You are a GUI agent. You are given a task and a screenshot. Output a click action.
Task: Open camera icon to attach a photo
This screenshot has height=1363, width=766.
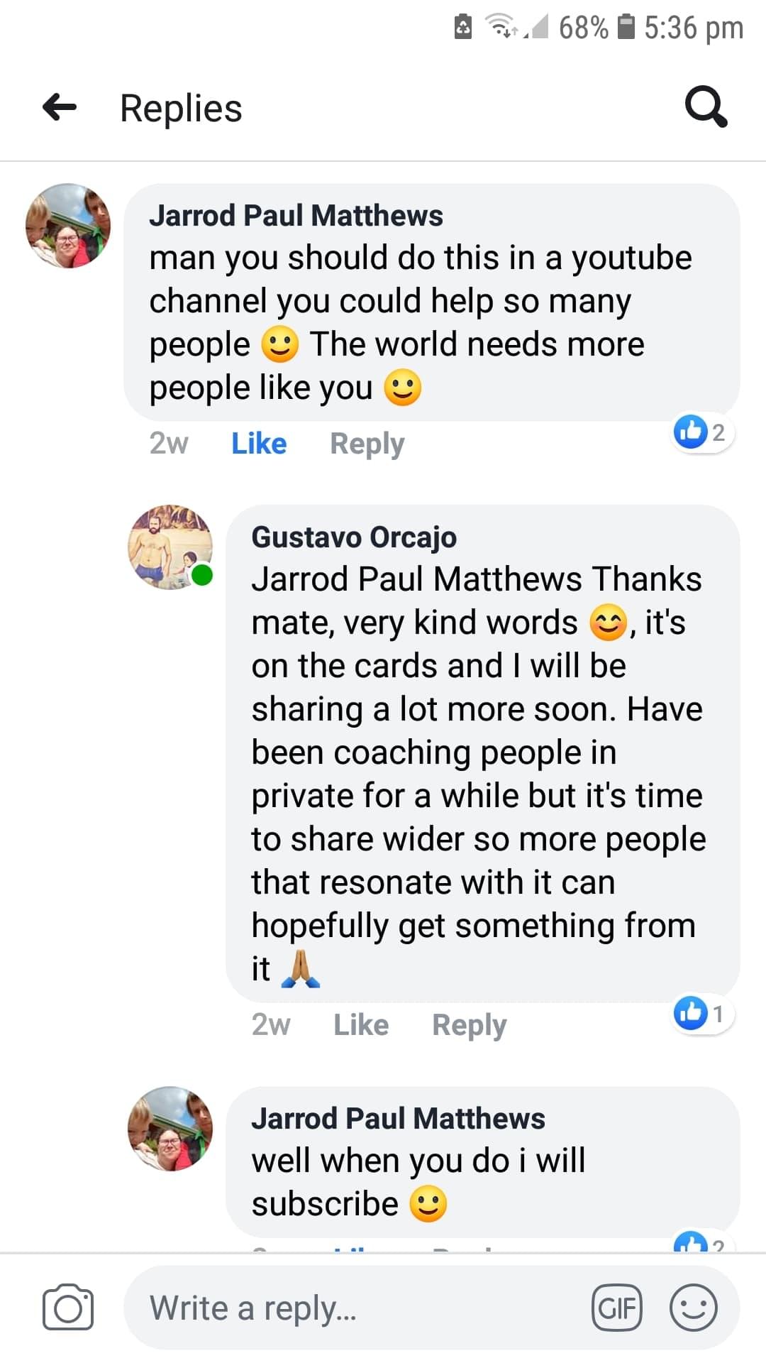click(x=68, y=1307)
